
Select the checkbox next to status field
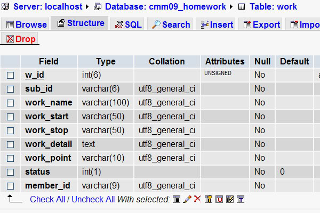pyautogui.click(x=10, y=172)
